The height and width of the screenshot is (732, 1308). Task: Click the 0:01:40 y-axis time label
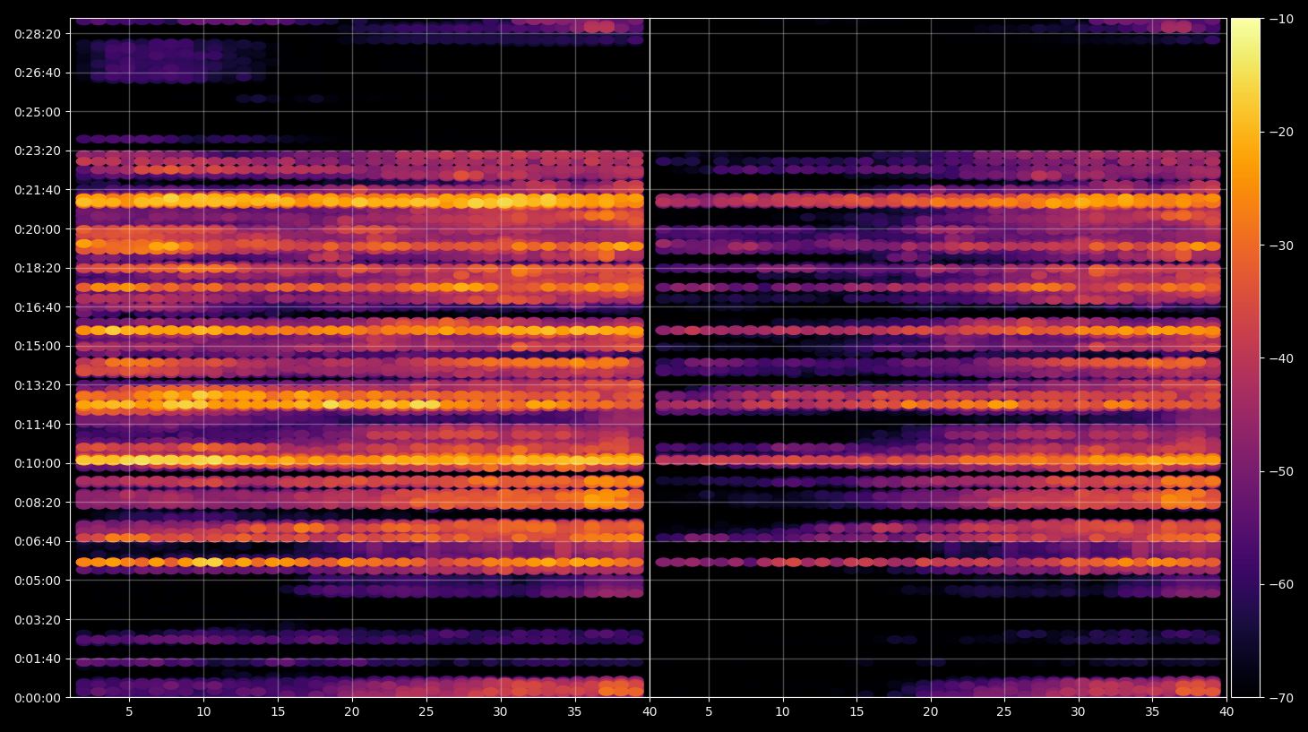point(38,659)
